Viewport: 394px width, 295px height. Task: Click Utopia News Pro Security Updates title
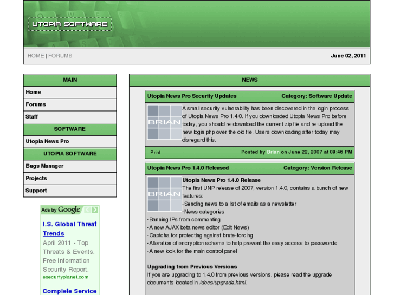click(192, 96)
